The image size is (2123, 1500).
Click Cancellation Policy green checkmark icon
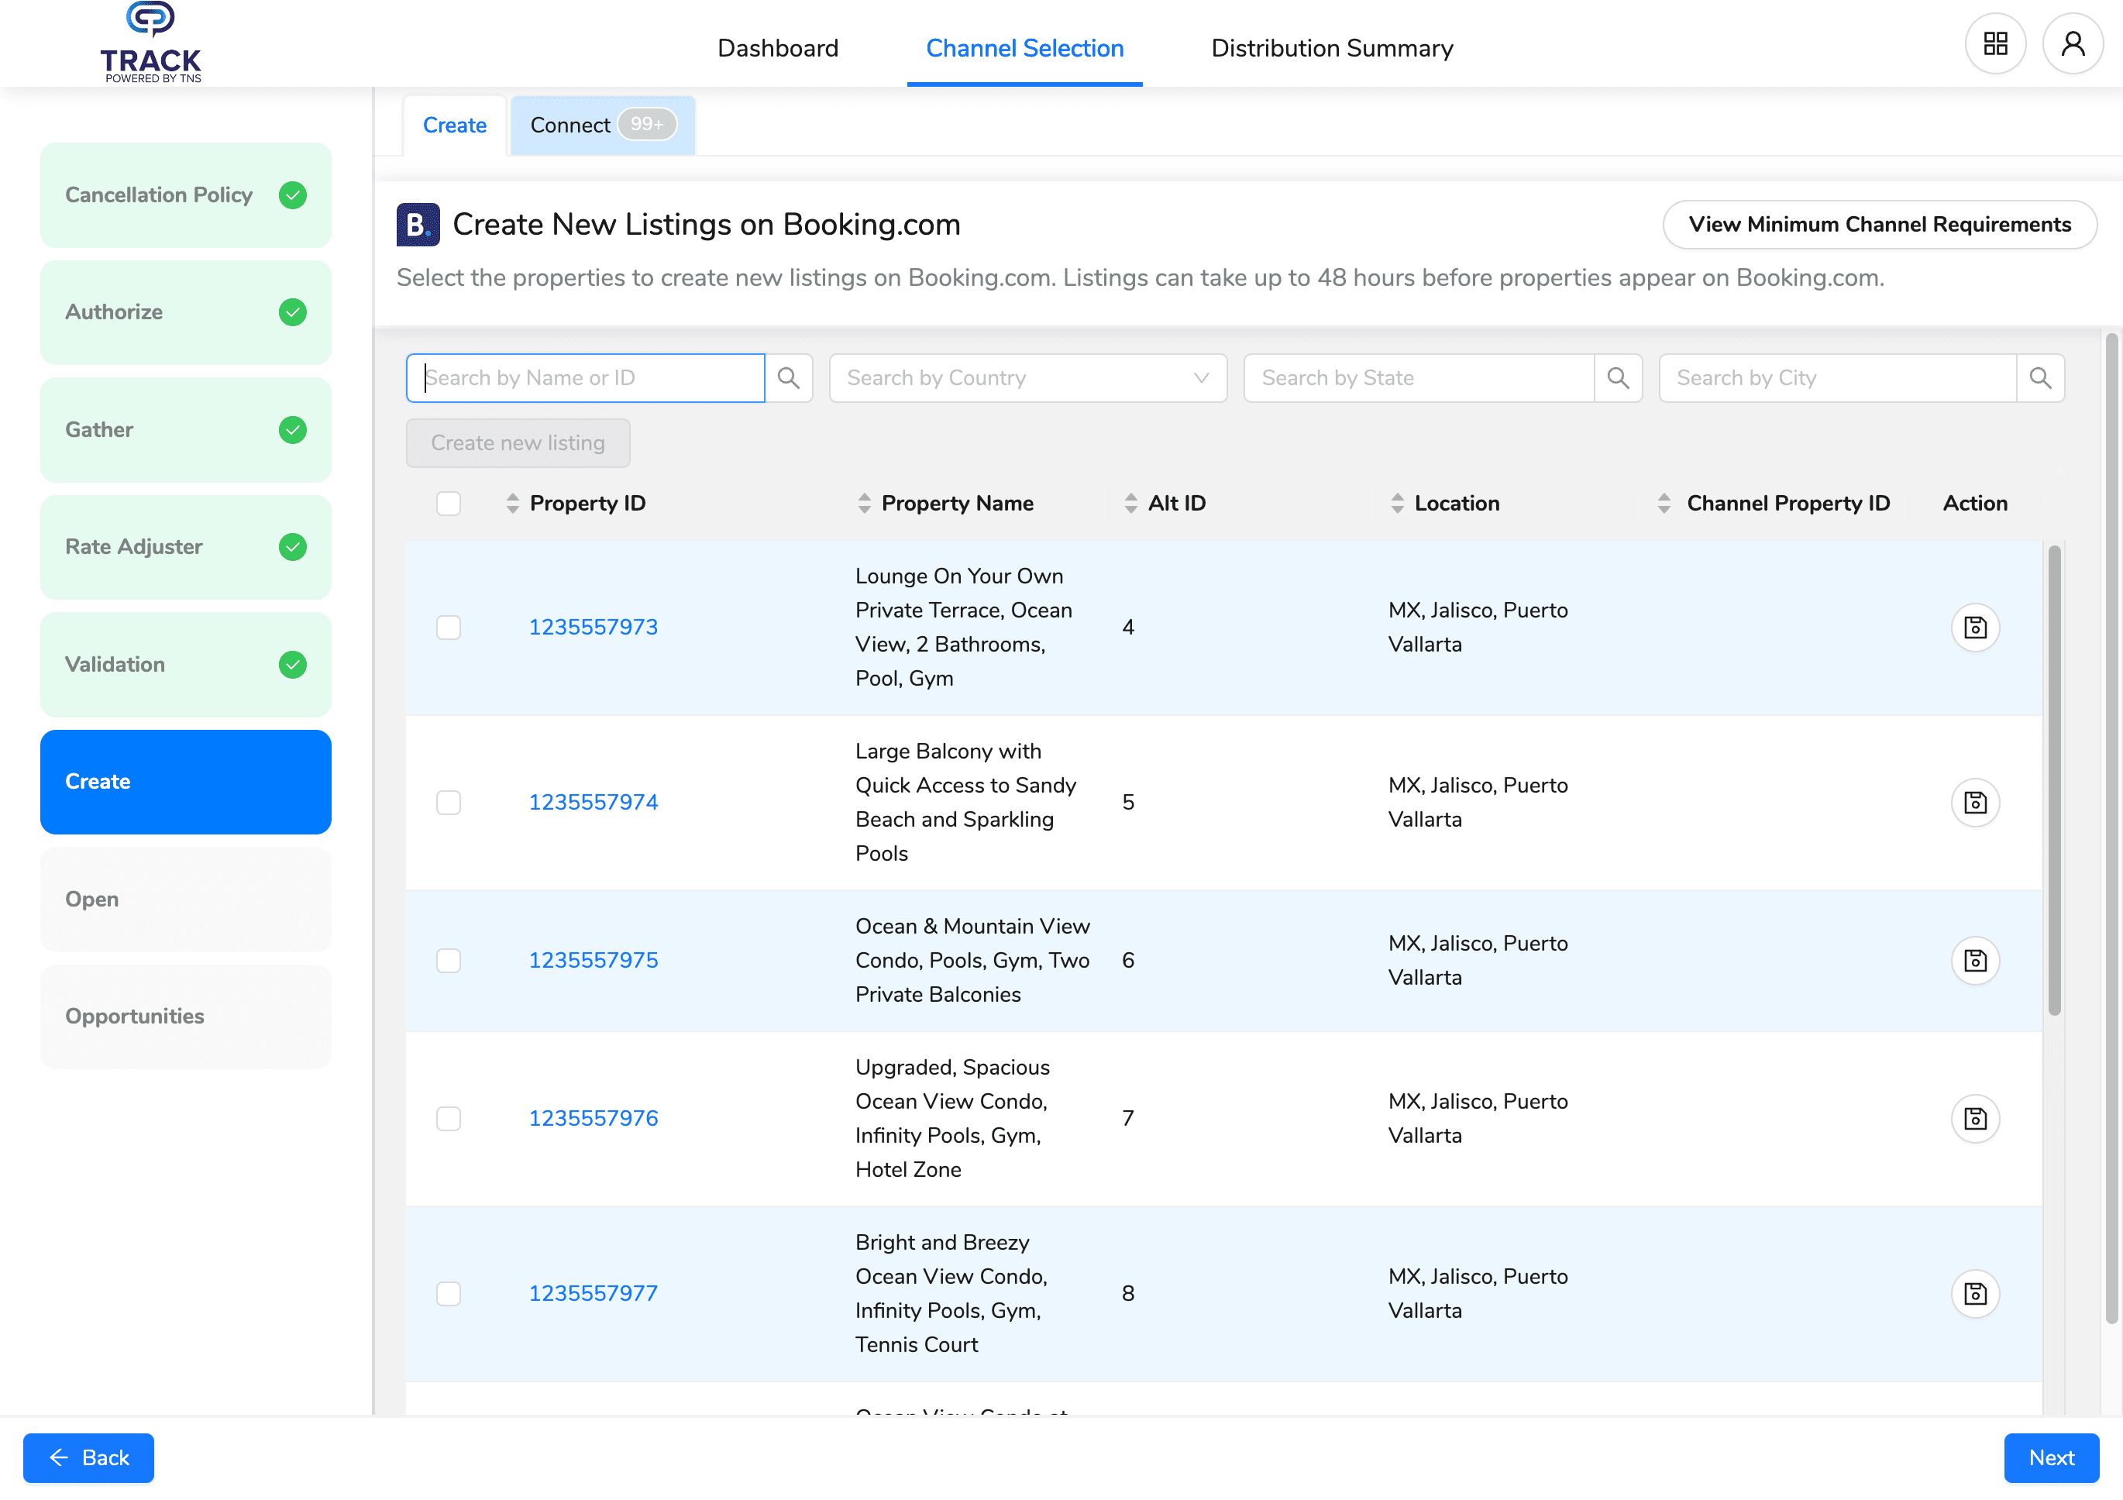[293, 195]
